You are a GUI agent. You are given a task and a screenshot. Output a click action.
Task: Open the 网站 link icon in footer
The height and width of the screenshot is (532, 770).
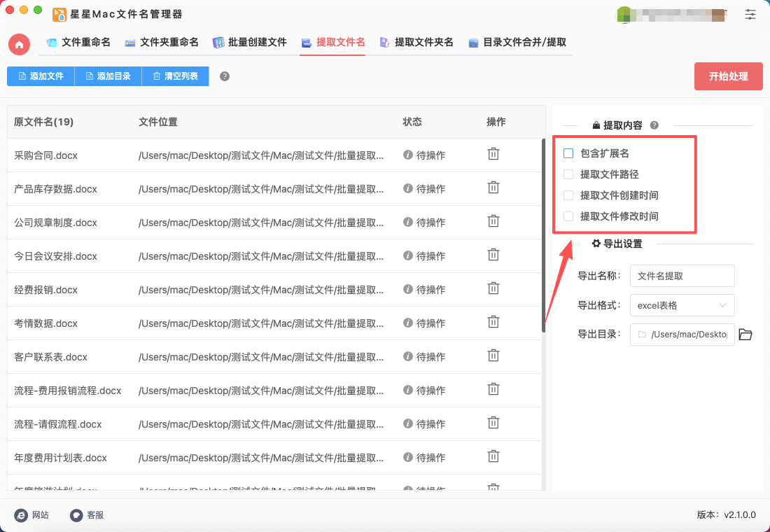click(22, 515)
